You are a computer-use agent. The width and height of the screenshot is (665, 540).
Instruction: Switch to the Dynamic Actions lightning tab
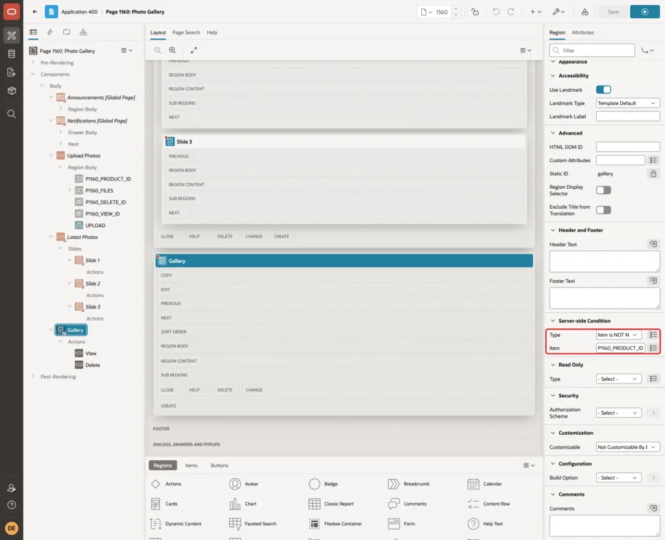[49, 32]
